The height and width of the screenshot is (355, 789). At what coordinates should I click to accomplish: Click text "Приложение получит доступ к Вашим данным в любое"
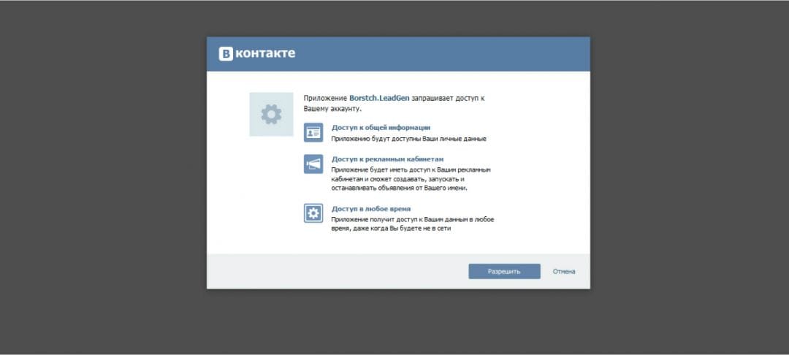(x=413, y=220)
